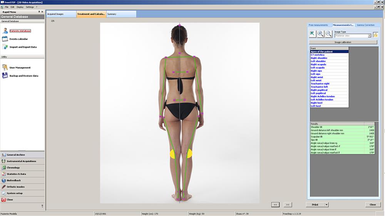Screen dimensions: 385x216
Task: Toggle the Rapid Menu pin icon
Action: pyautogui.click(x=39, y=12)
